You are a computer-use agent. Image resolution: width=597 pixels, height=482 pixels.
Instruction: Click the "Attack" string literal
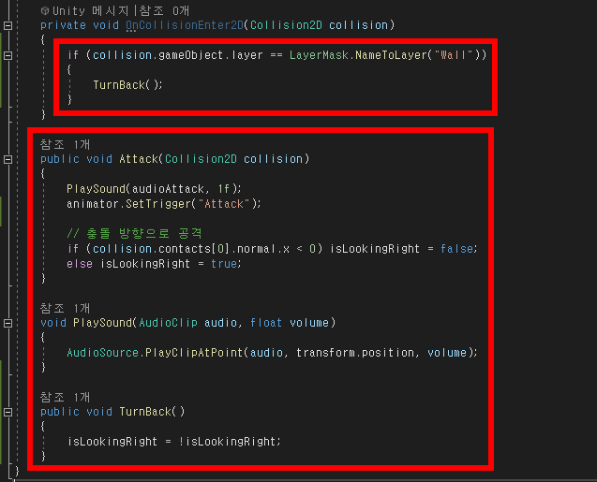(x=224, y=204)
